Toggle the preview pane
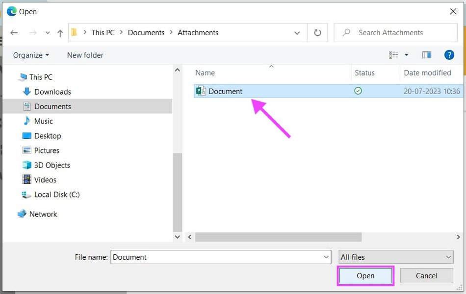466x294 pixels. (427, 55)
